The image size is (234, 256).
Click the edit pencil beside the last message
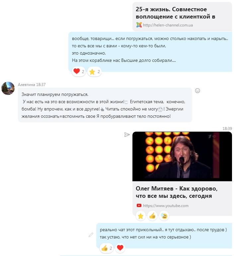[91, 235]
